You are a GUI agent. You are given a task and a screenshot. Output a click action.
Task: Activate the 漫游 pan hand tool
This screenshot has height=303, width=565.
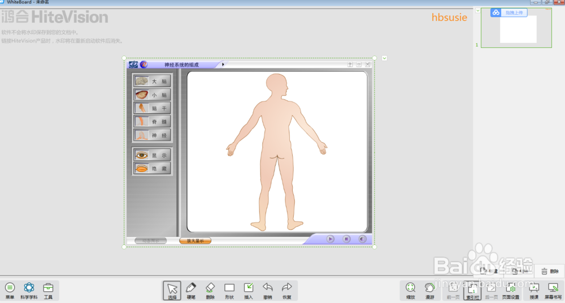pyautogui.click(x=429, y=291)
